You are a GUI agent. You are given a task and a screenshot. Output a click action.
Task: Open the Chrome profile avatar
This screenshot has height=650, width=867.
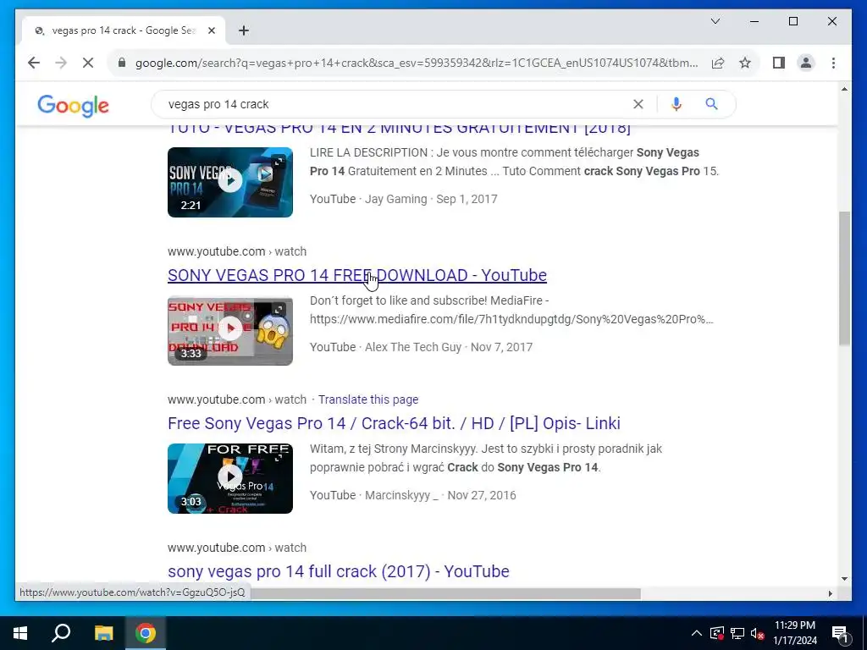click(x=806, y=63)
